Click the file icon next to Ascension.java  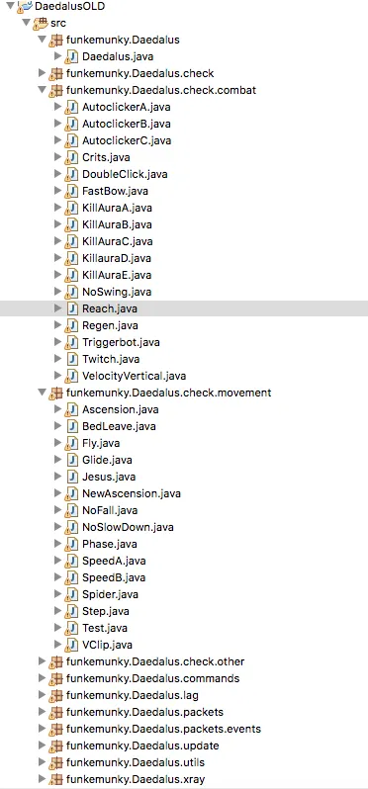pos(72,409)
